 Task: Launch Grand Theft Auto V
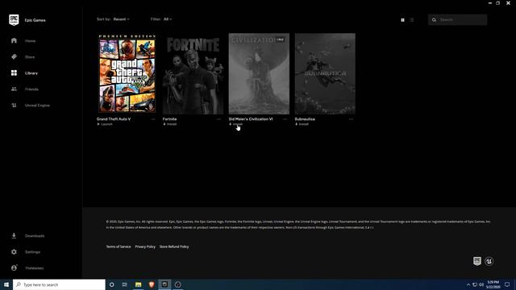tap(105, 124)
